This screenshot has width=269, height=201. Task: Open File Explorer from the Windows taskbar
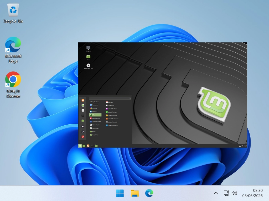(135, 193)
